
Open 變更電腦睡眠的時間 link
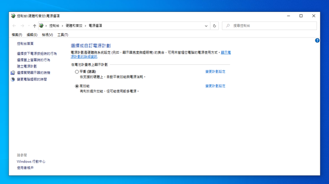(32, 79)
